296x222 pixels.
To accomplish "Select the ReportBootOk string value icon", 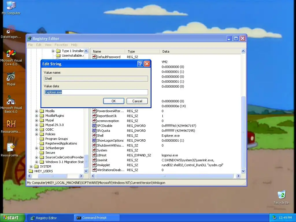I will [x=94, y=116].
